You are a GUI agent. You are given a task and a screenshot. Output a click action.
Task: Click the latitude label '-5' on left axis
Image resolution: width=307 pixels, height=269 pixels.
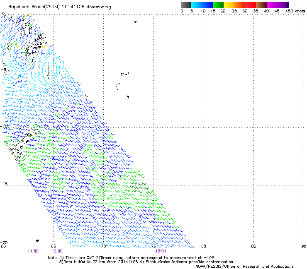tap(3, 70)
